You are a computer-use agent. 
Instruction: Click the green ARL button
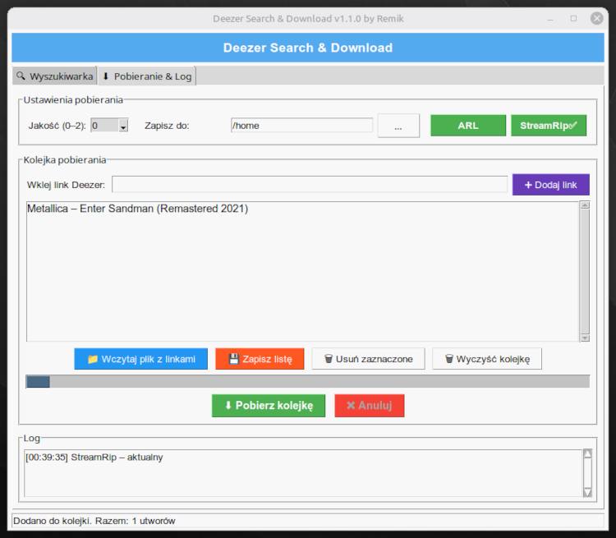[468, 126]
